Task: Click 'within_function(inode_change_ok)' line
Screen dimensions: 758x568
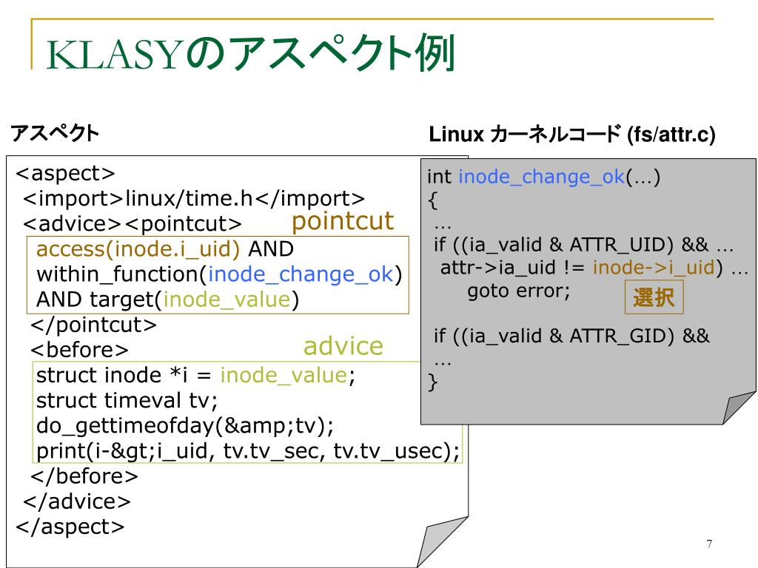Action: coord(219,274)
